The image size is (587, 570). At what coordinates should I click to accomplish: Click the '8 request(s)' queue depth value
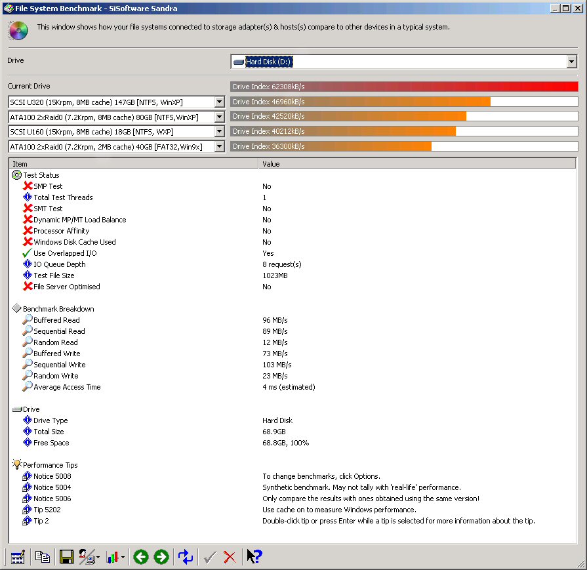click(282, 264)
